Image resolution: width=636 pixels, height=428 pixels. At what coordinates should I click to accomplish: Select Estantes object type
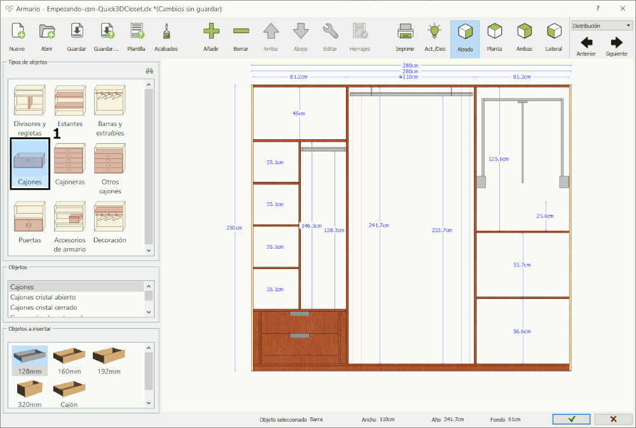coord(70,106)
